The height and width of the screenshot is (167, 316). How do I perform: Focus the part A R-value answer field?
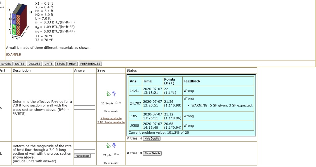coord(85,107)
